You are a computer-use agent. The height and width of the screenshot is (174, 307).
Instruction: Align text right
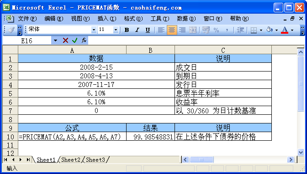(182, 30)
